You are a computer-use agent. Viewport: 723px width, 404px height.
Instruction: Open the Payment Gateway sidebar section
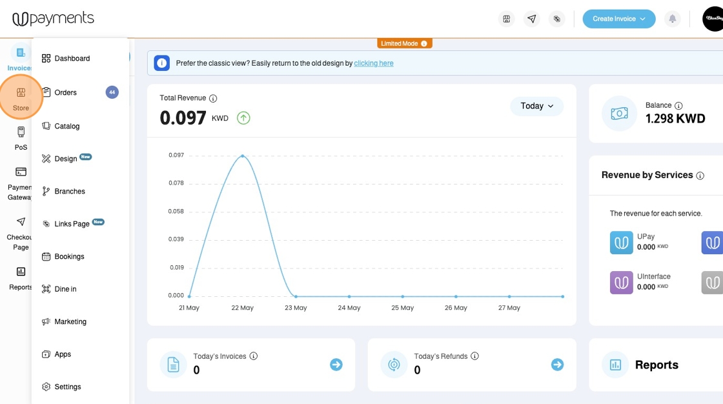click(x=20, y=183)
